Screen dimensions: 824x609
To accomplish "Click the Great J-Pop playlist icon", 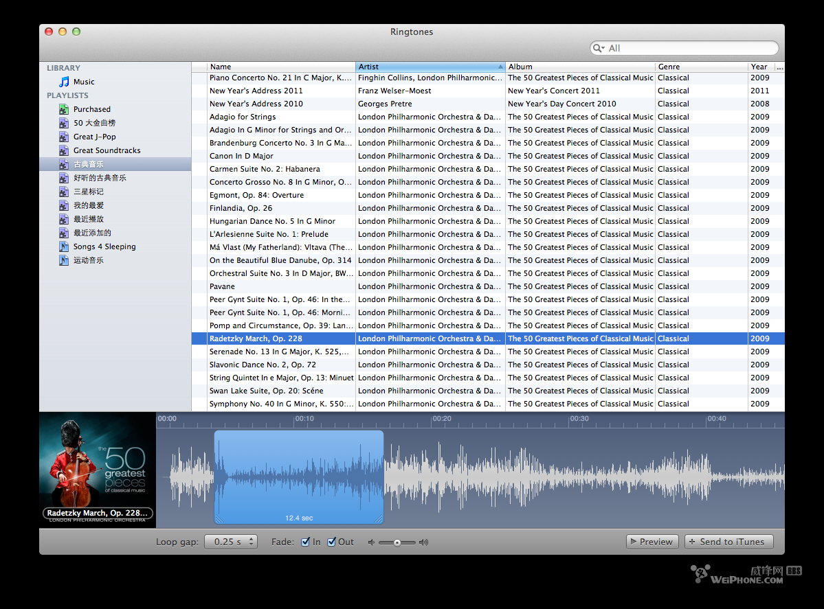I will [64, 137].
